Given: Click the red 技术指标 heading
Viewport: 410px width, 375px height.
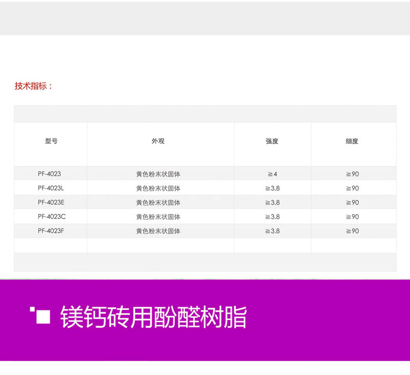Looking at the screenshot, I should (x=34, y=86).
